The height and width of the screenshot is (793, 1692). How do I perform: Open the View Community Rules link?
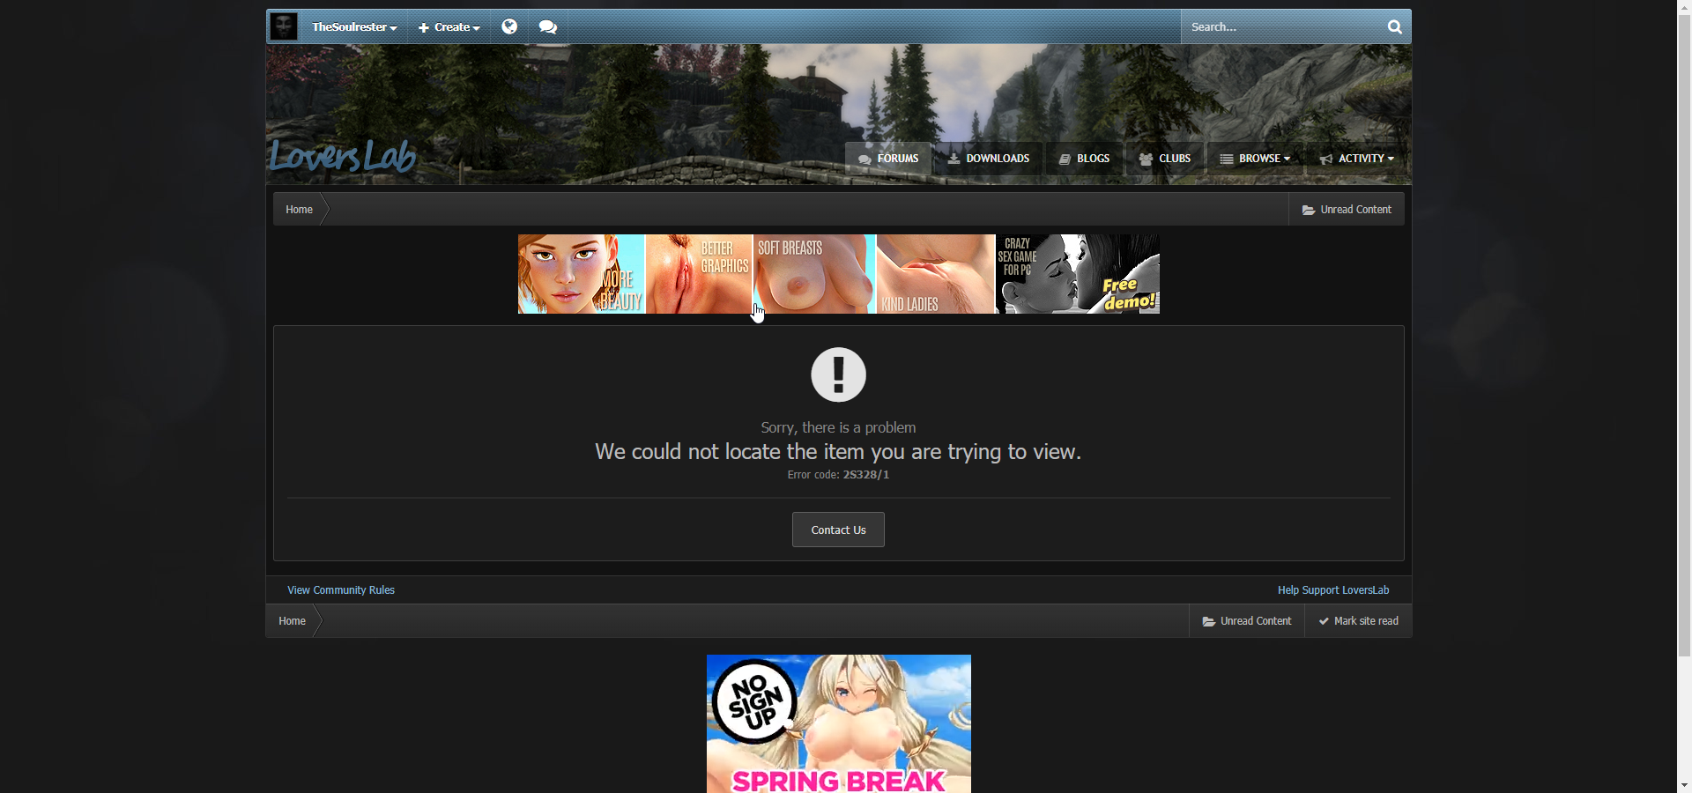pos(341,590)
